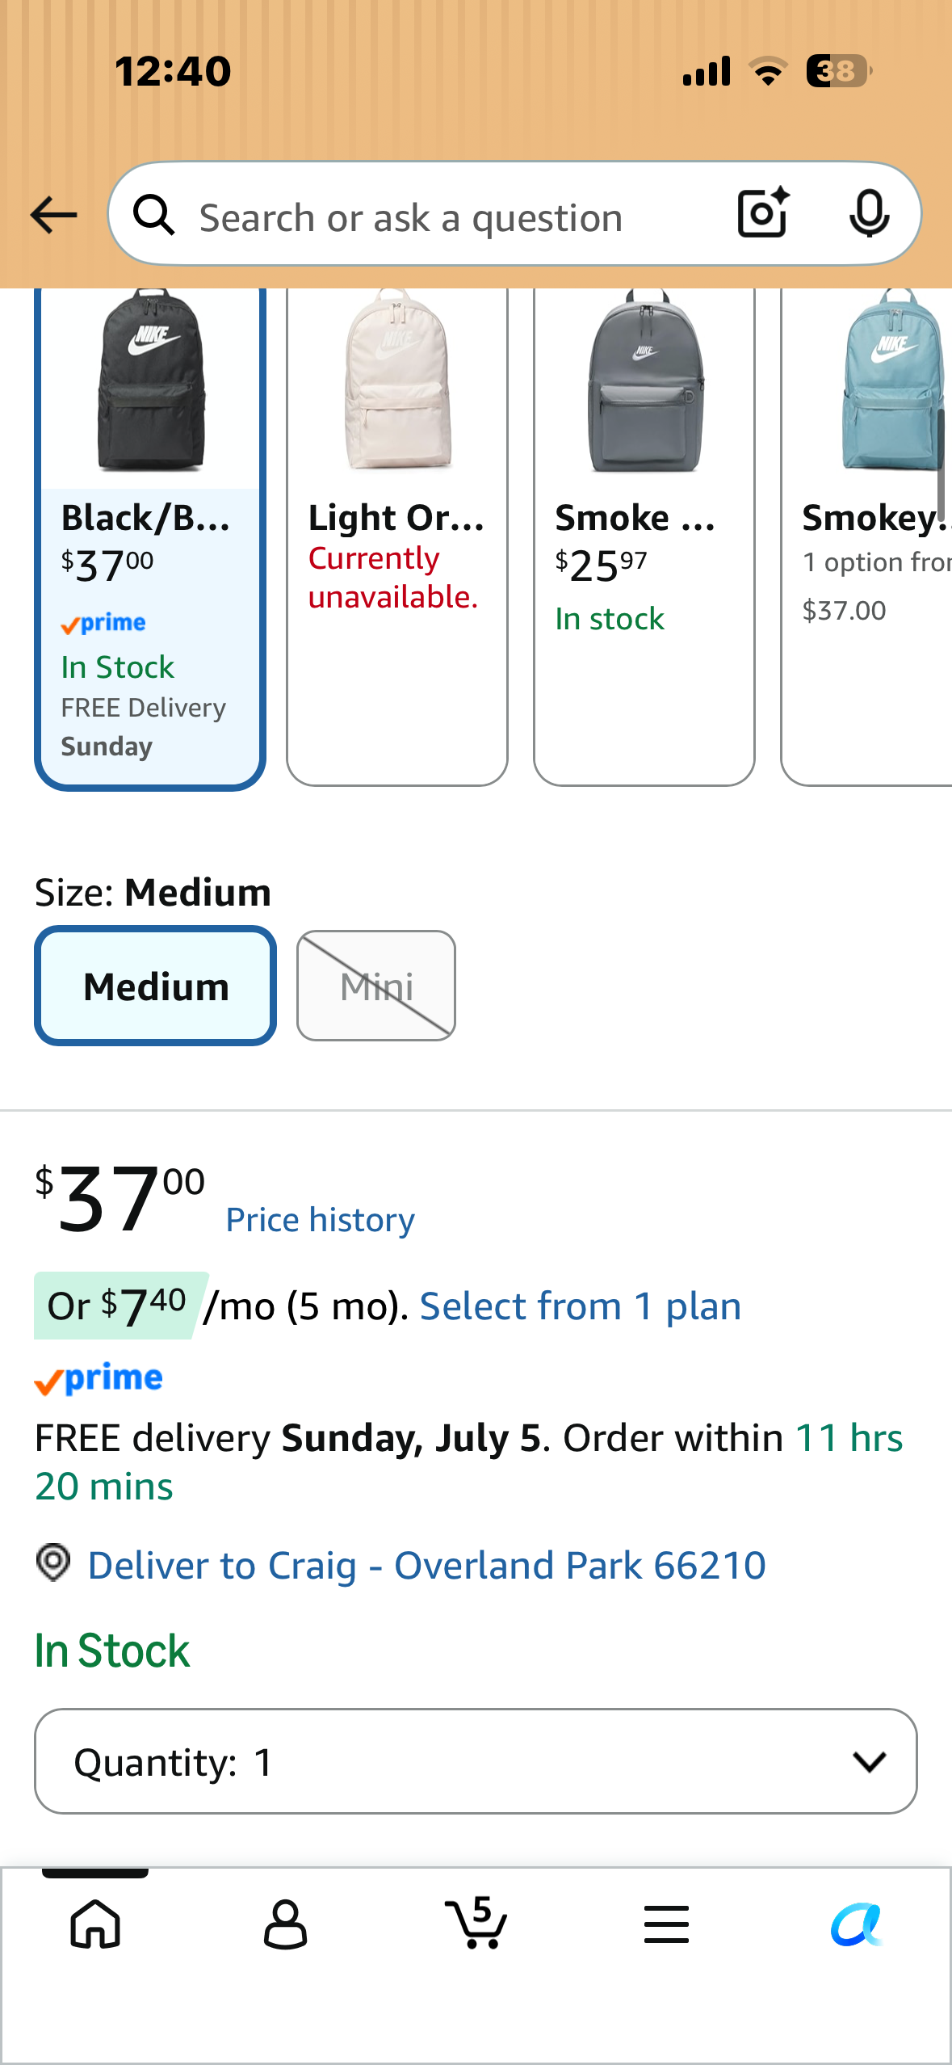The height and width of the screenshot is (2065, 952).
Task: Activate the microphone voice search
Action: 869,214
